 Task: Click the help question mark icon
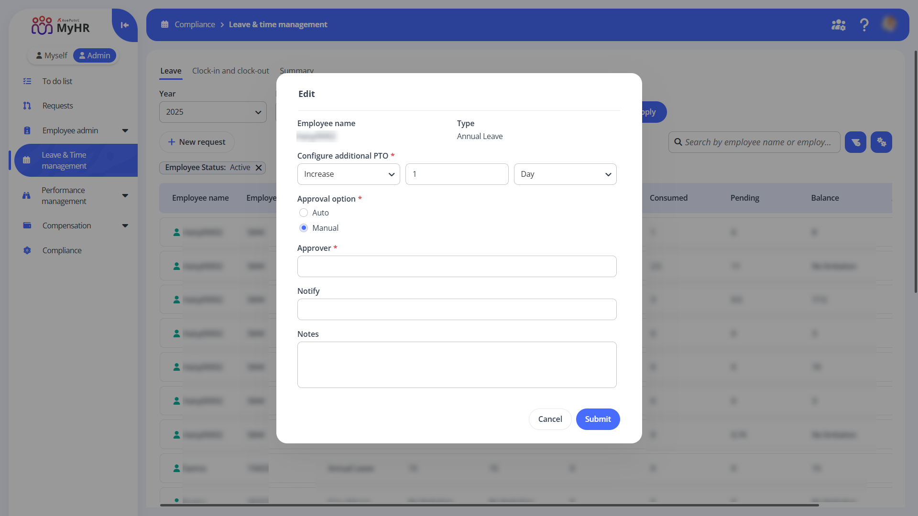pos(864,25)
